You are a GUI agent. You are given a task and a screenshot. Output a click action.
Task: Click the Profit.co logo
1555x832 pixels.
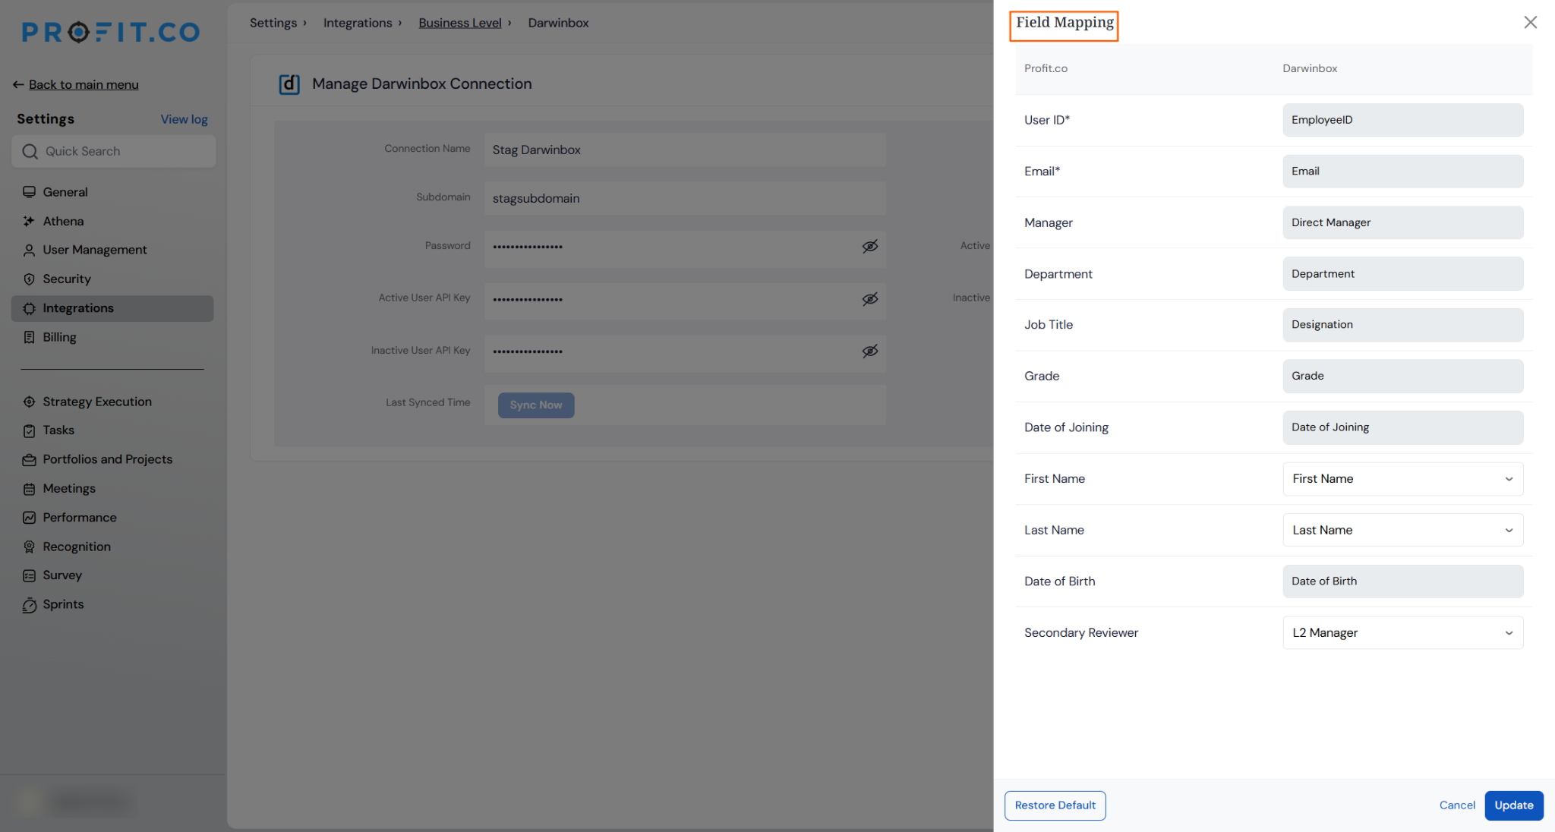111,32
